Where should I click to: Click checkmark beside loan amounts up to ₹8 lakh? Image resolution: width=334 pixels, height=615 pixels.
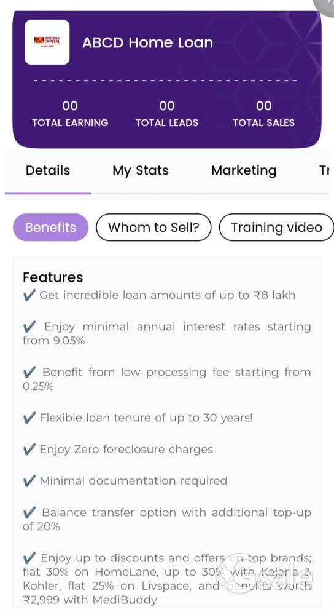[x=29, y=295]
